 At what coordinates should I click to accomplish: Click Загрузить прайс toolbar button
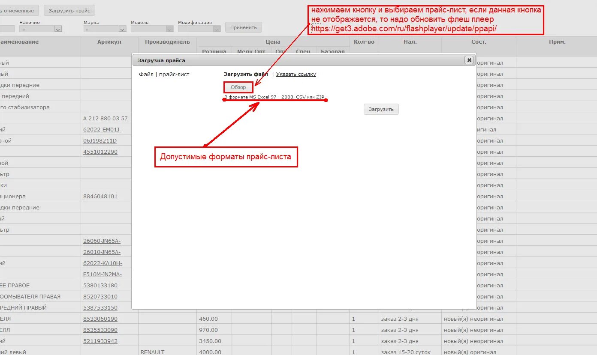click(69, 10)
